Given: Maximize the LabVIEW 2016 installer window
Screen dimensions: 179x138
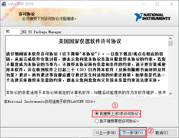Looking at the screenshot, I should 157,4.
